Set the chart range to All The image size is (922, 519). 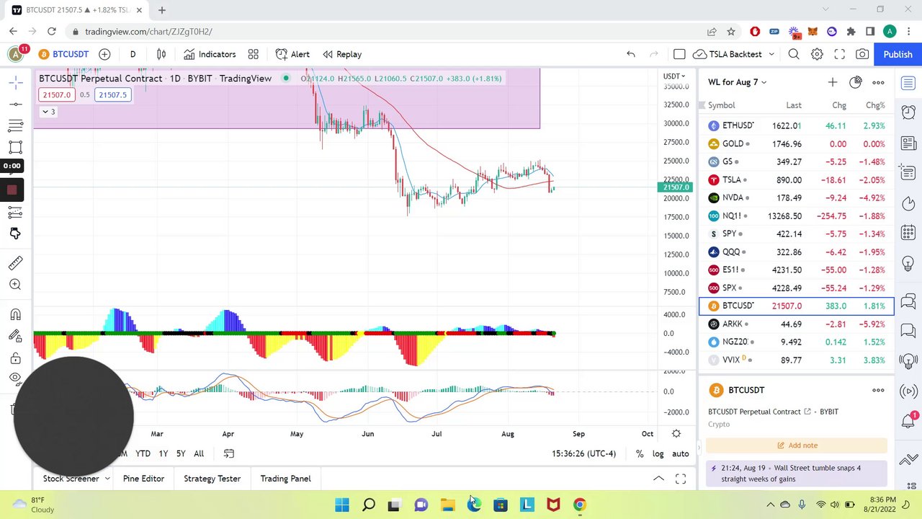pyautogui.click(x=199, y=453)
